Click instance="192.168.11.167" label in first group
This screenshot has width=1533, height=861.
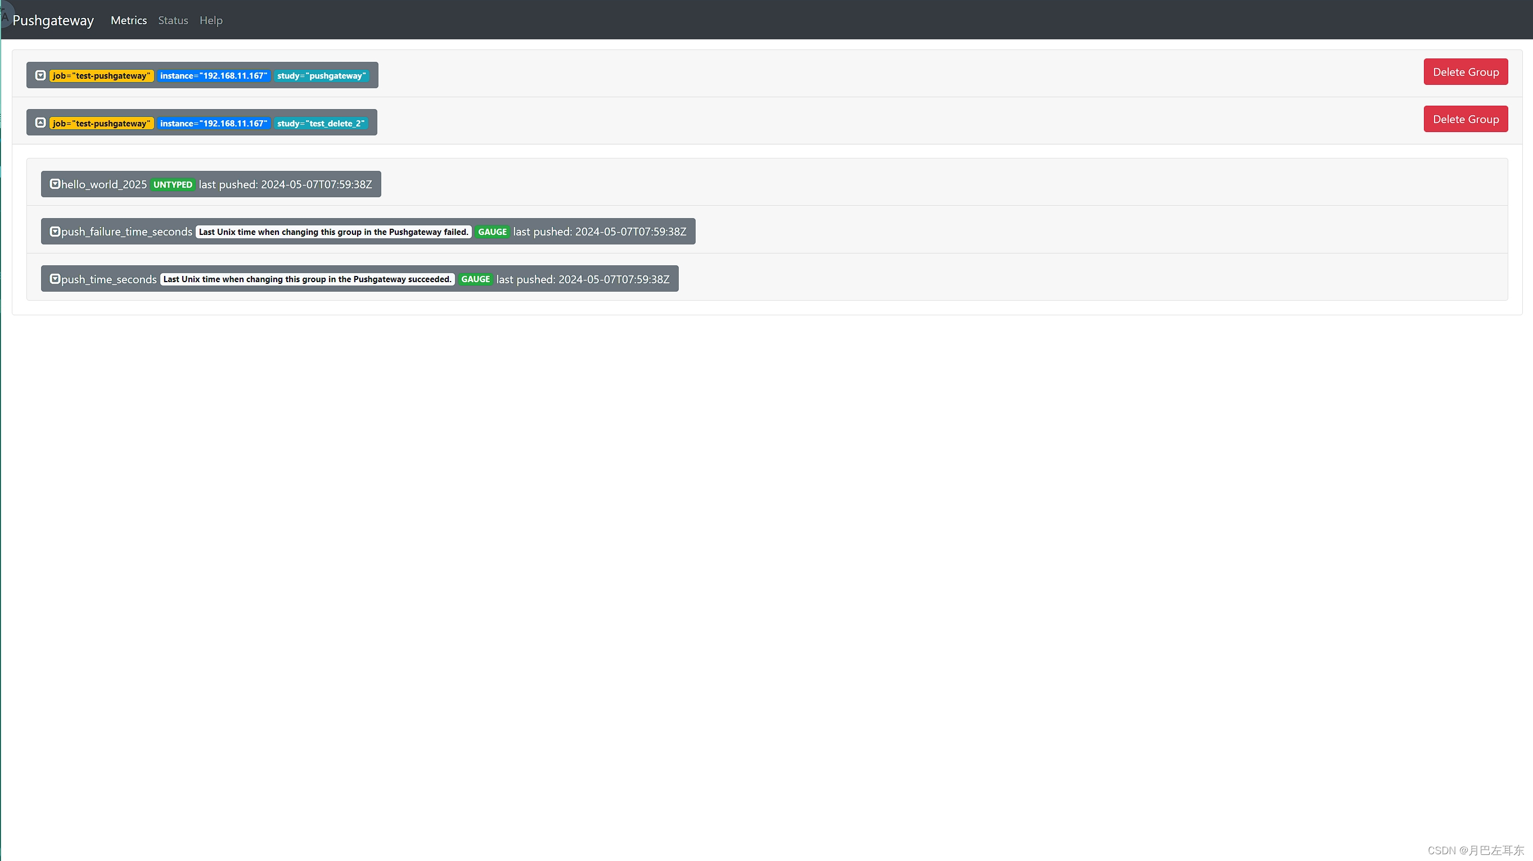214,75
